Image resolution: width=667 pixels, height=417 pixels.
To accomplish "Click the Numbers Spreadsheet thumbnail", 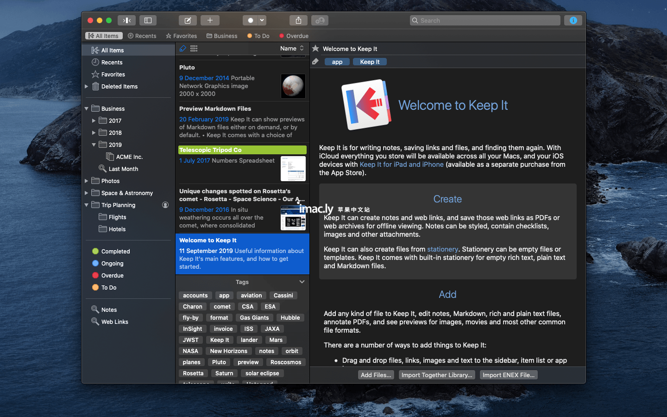I will (293, 169).
